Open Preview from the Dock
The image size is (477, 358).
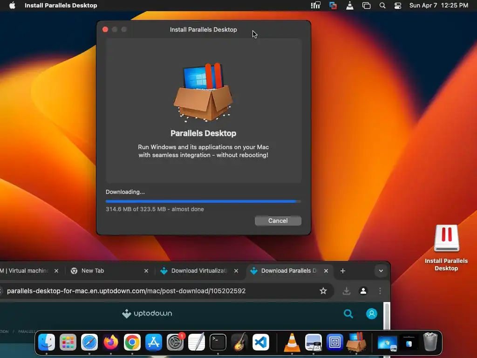(313, 342)
